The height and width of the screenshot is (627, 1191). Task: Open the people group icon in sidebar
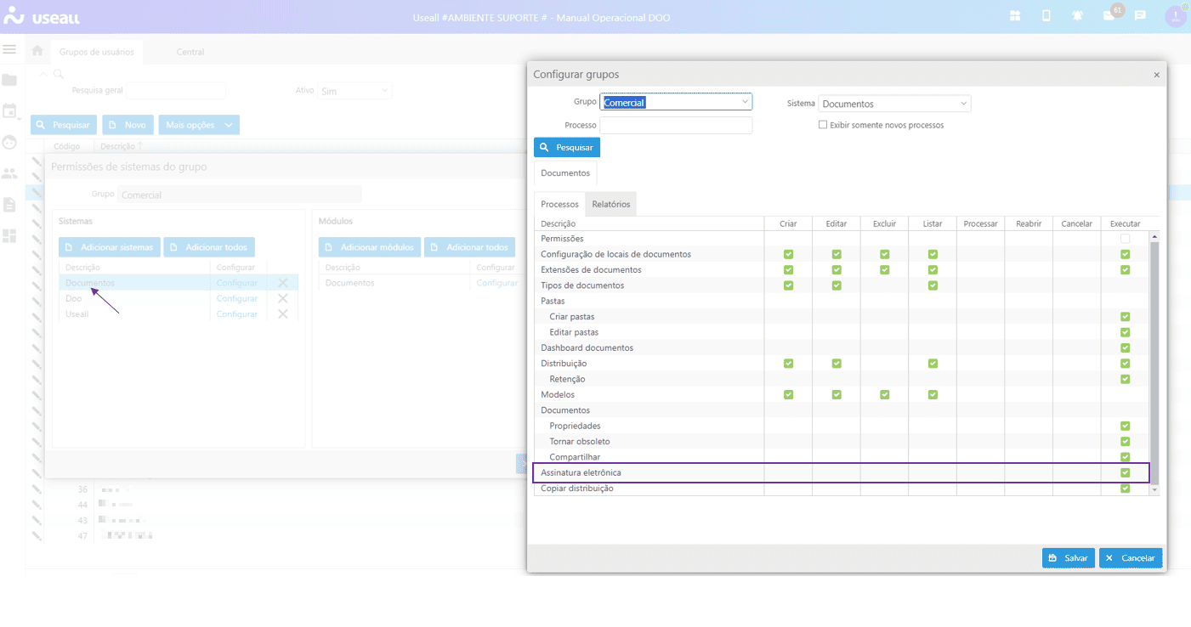(9, 173)
